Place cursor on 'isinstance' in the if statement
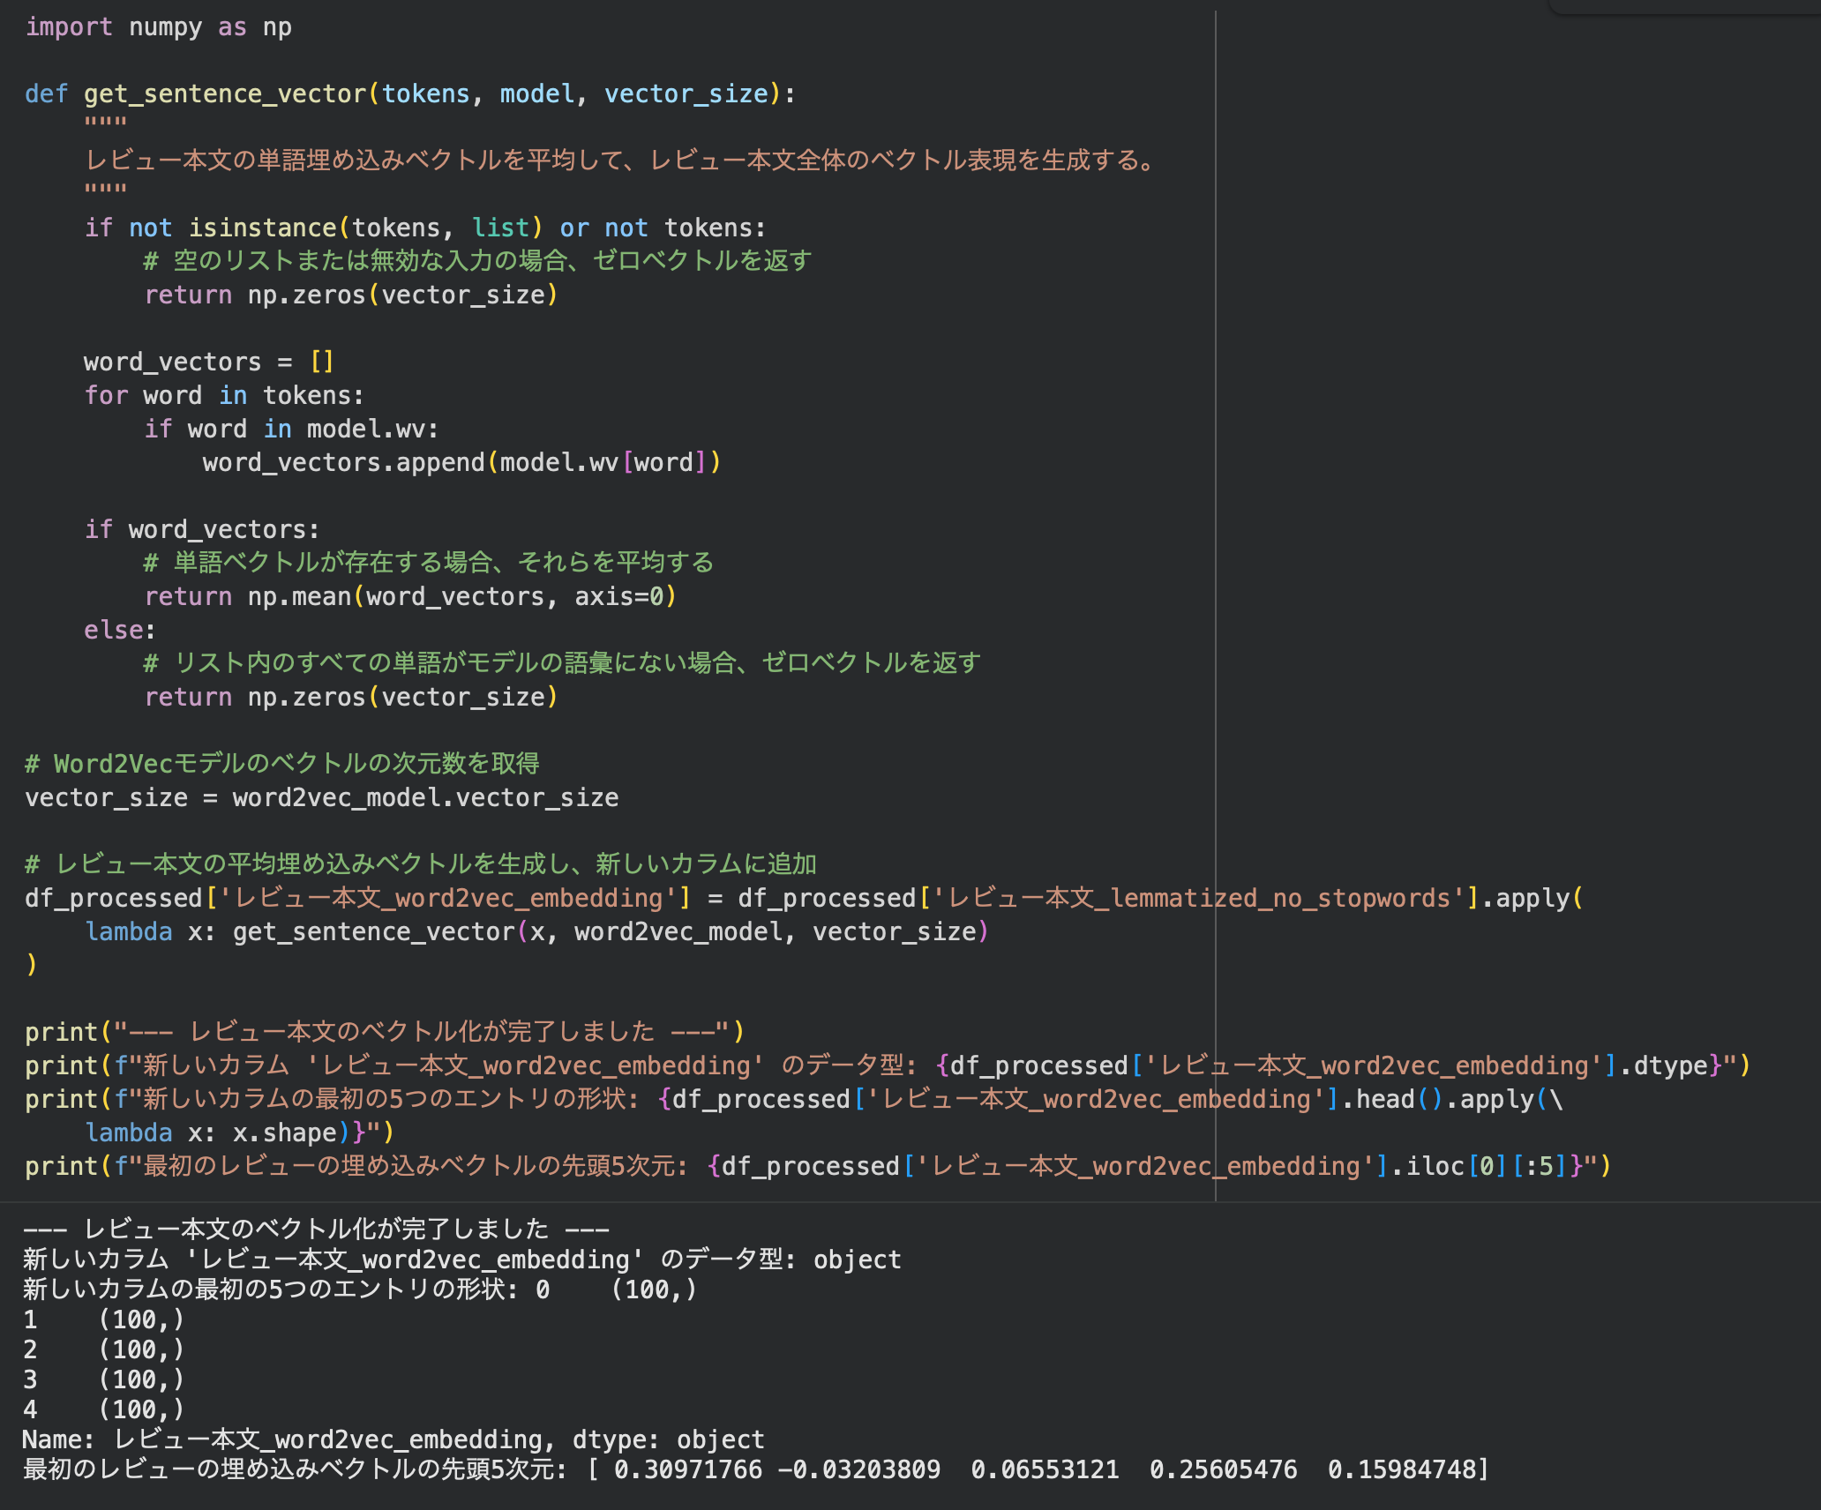Screen dimensions: 1821x1510 coord(262,228)
